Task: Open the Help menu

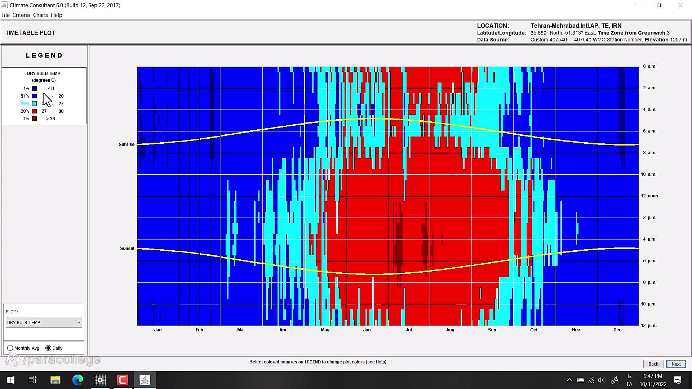Action: pos(56,15)
